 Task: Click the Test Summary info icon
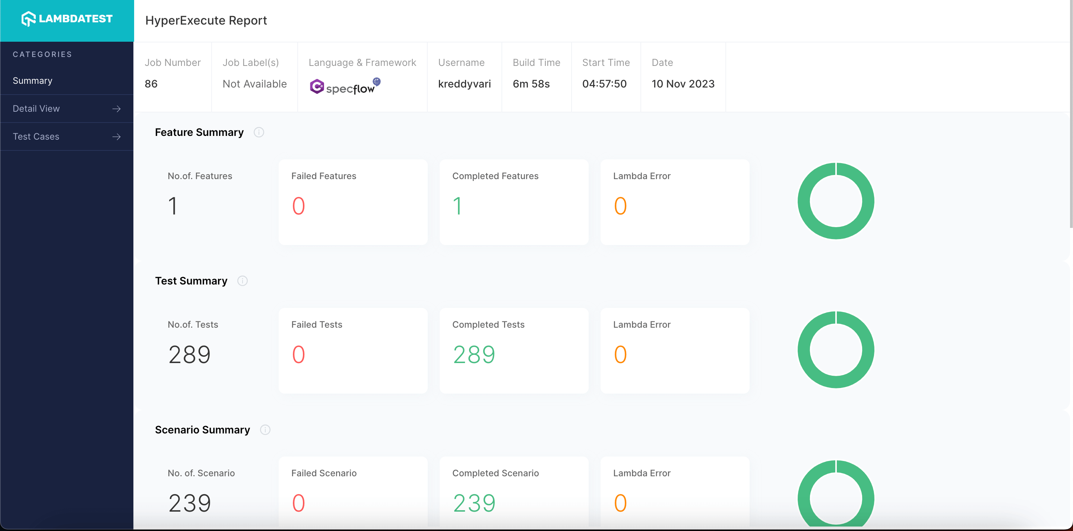(x=243, y=281)
